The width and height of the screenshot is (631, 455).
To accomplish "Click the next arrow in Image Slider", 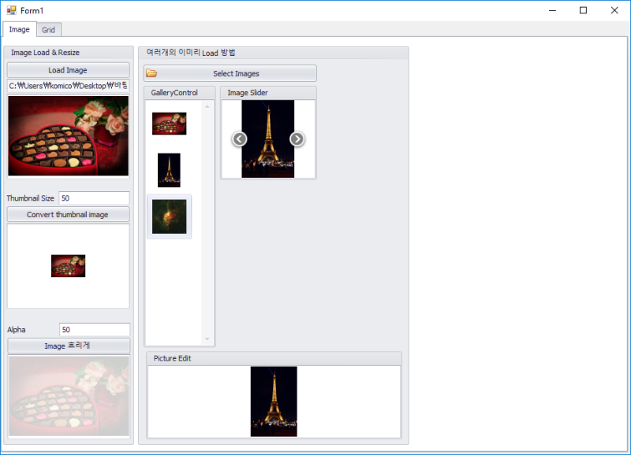I will pyautogui.click(x=297, y=139).
